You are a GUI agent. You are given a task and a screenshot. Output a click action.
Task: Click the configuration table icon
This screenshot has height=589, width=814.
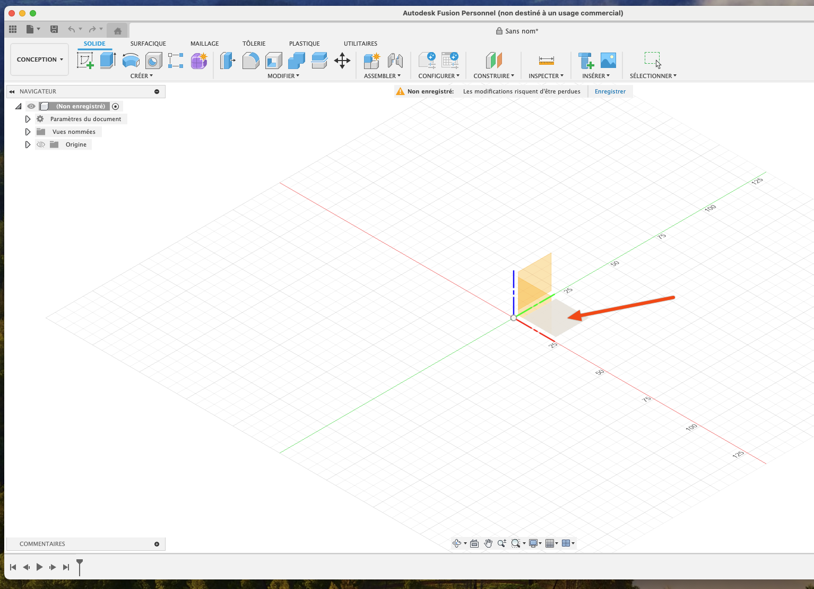coord(450,61)
